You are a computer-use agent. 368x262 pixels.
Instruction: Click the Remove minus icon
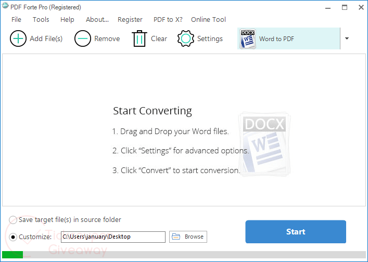(x=83, y=38)
